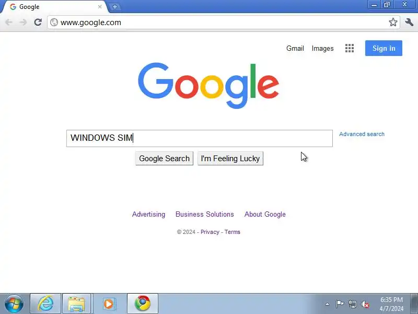Restore down the browser window

pyautogui.click(x=387, y=5)
